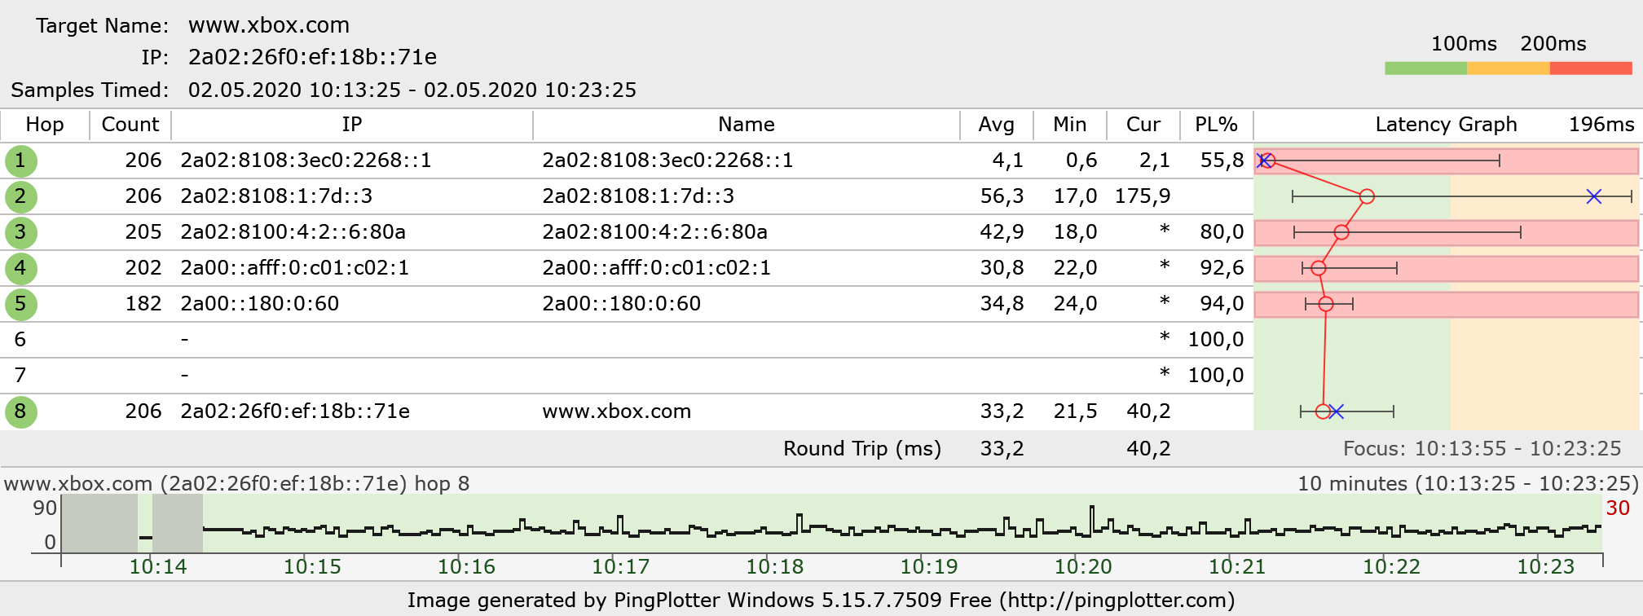Viewport: 1643px width, 616px height.
Task: Click the 196ms graph scale label
Action: pyautogui.click(x=1601, y=125)
